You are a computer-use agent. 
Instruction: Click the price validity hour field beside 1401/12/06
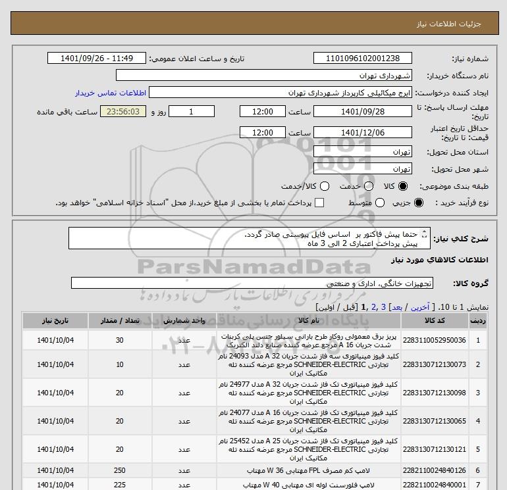pyautogui.click(x=263, y=132)
